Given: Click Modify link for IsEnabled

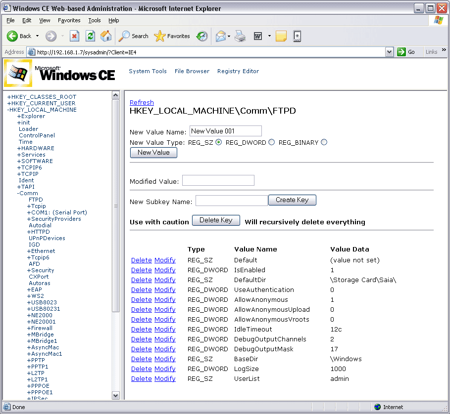Looking at the screenshot, I should 165,270.
